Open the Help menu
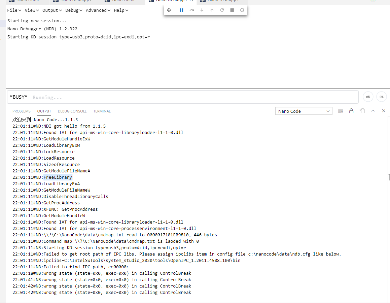Image resolution: width=390 pixels, height=303 pixels. pos(121,10)
